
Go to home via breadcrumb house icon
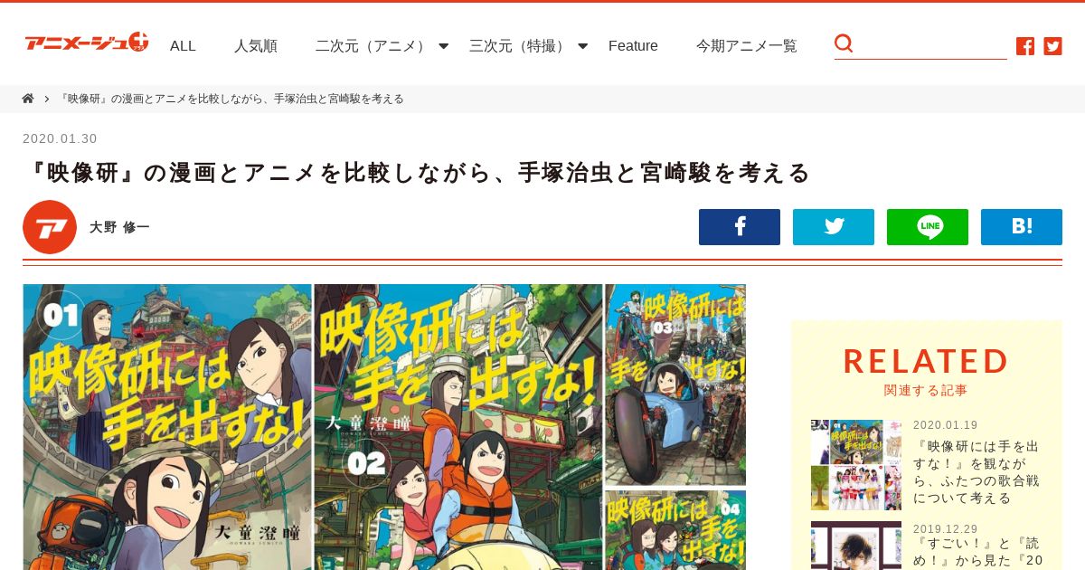[28, 99]
